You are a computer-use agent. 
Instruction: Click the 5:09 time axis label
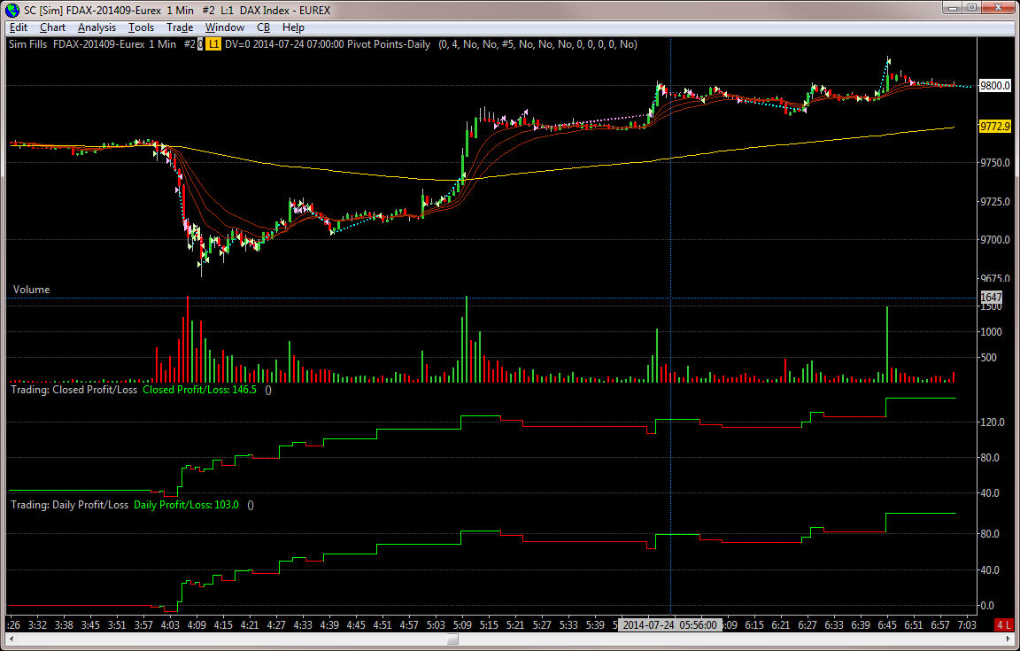coord(462,625)
